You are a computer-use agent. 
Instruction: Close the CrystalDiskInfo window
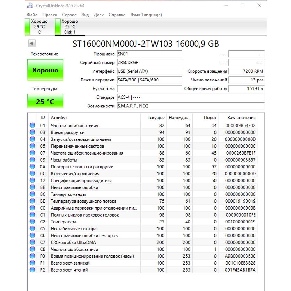coord(259,6)
